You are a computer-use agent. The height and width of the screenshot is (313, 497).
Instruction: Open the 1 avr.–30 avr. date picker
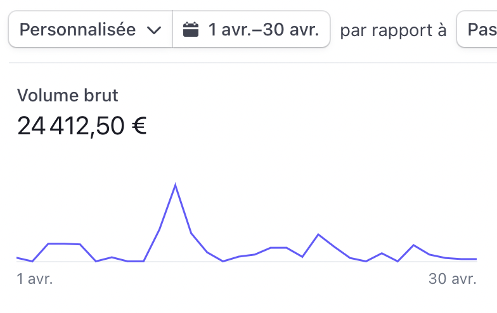click(251, 29)
